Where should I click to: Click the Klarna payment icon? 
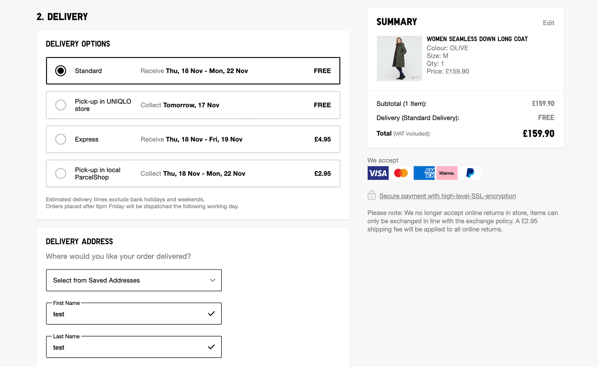click(447, 173)
